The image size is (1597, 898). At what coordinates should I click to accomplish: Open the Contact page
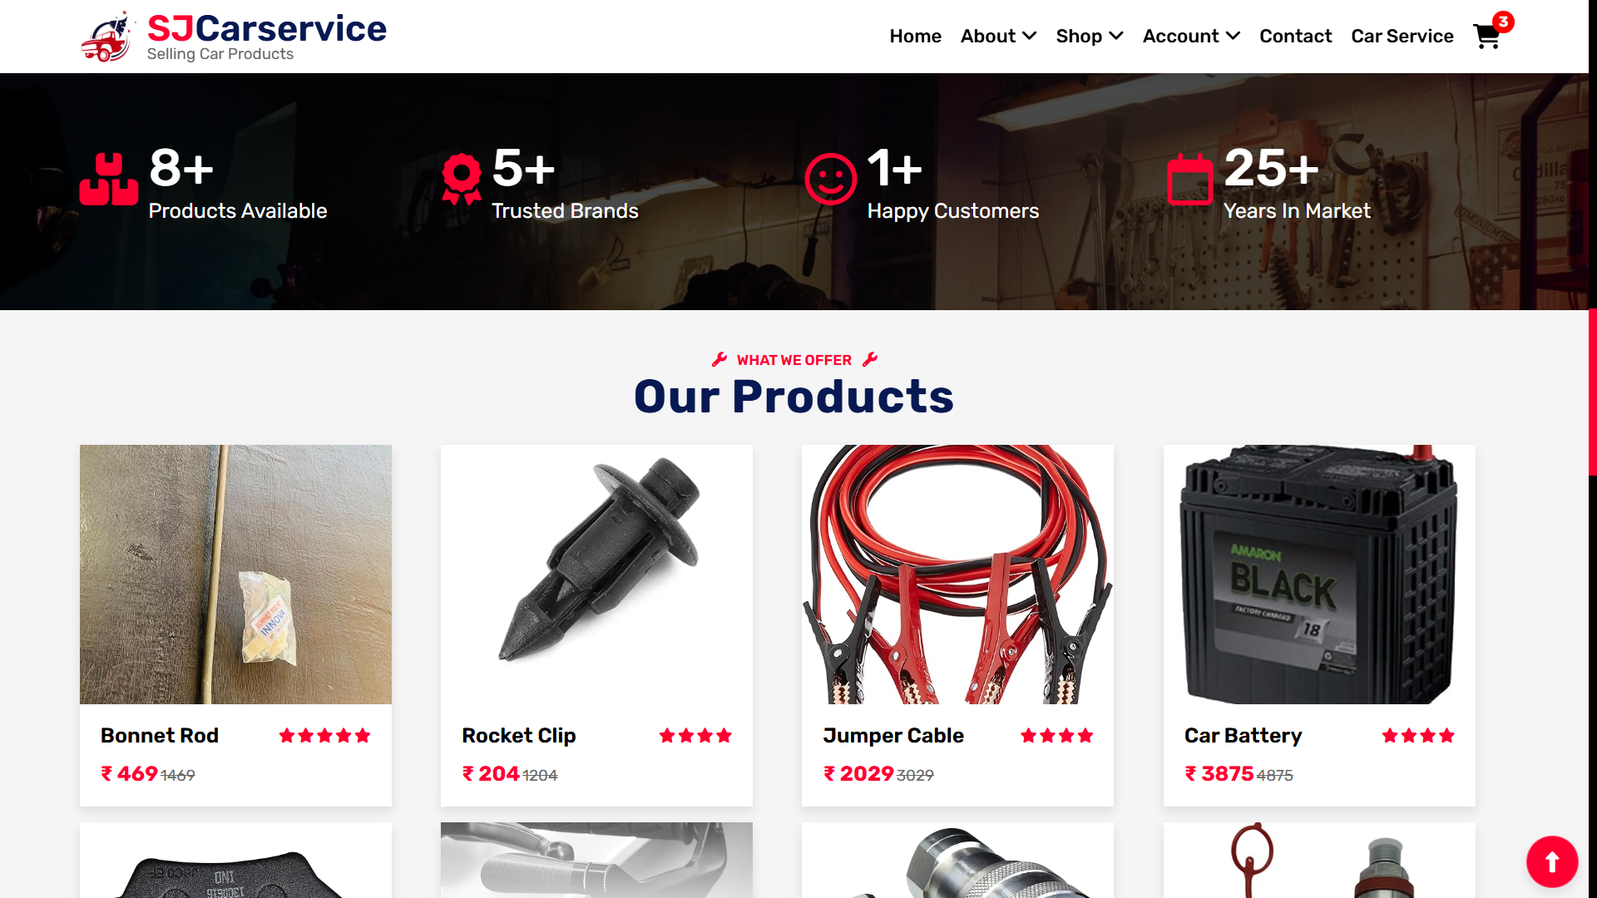coord(1295,37)
